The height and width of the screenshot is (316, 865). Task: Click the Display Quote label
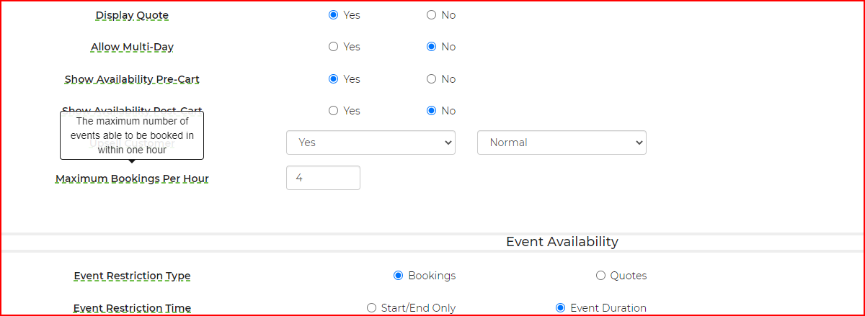(x=132, y=15)
